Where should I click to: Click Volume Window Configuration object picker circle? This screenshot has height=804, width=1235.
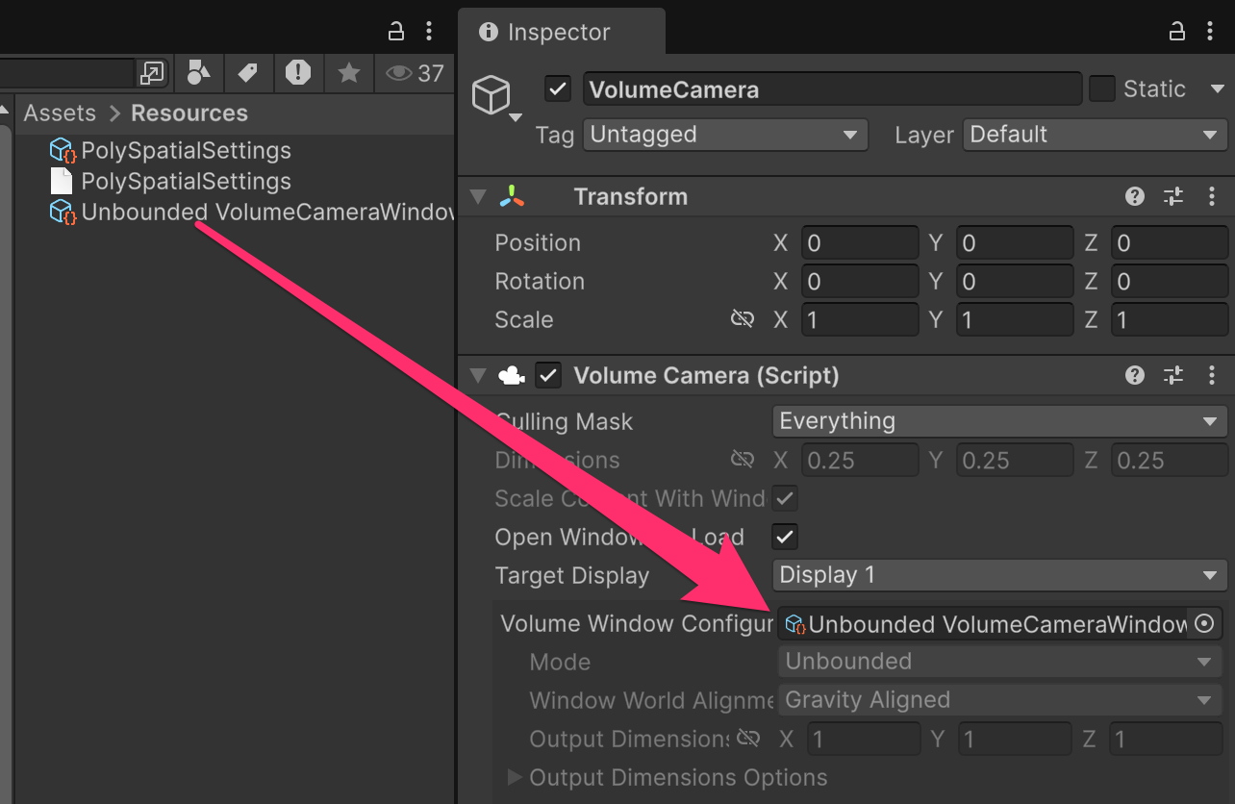1203,623
